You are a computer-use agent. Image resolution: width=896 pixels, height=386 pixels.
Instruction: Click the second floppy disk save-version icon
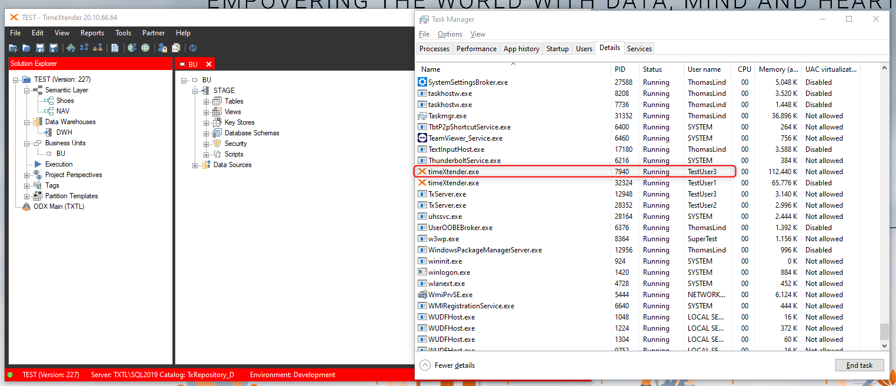click(x=54, y=48)
